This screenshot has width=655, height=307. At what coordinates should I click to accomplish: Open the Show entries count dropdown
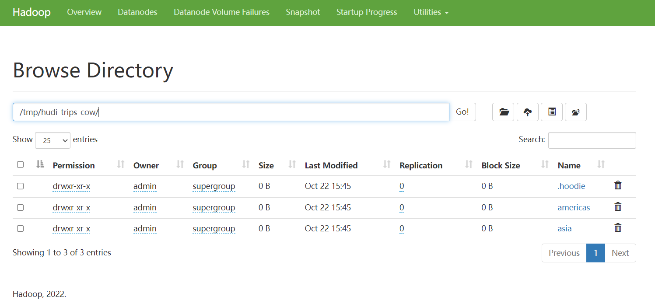pyautogui.click(x=53, y=140)
